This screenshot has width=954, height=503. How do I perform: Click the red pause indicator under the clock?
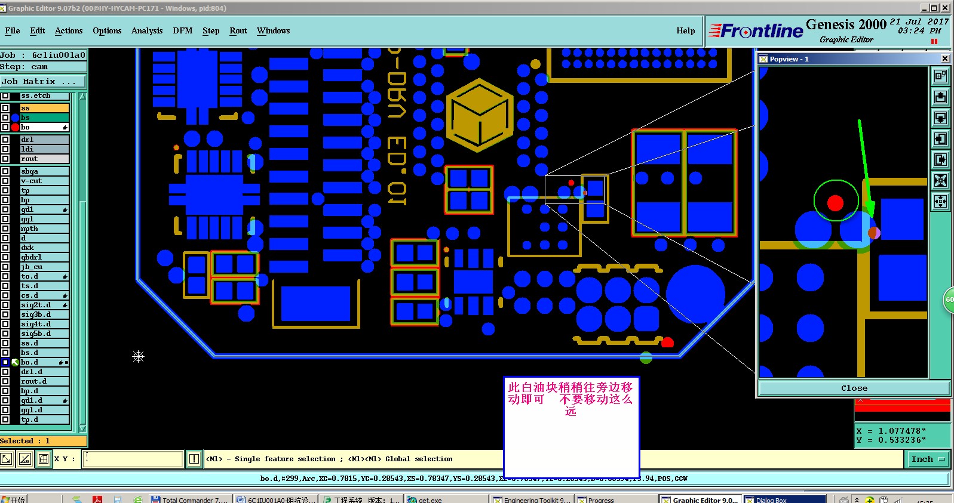(934, 41)
